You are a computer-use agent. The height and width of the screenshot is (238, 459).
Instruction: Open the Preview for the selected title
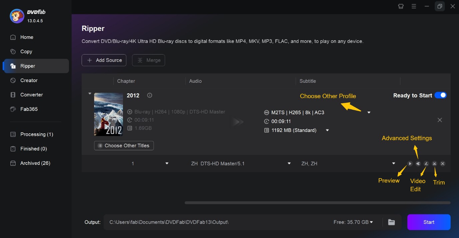(x=410, y=163)
